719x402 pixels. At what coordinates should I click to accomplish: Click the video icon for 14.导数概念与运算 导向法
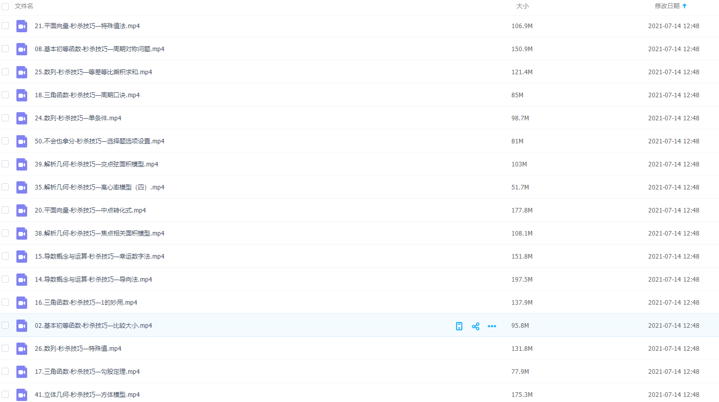[x=22, y=280]
